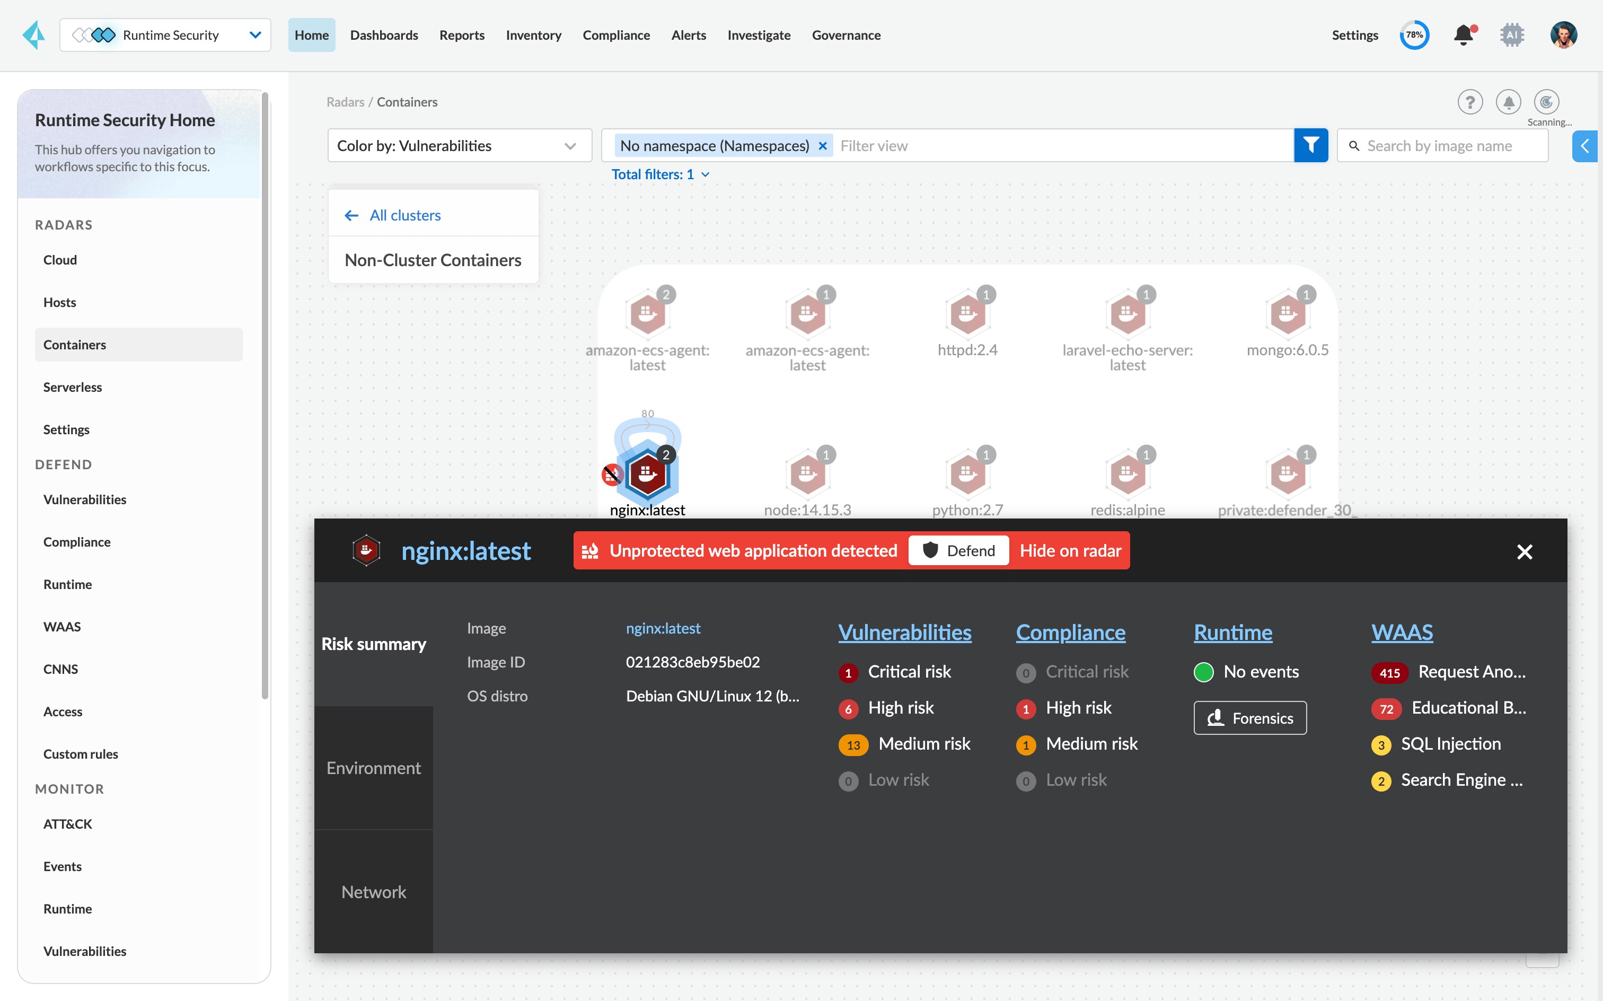Open the Forensics link under Runtime

(x=1249, y=718)
